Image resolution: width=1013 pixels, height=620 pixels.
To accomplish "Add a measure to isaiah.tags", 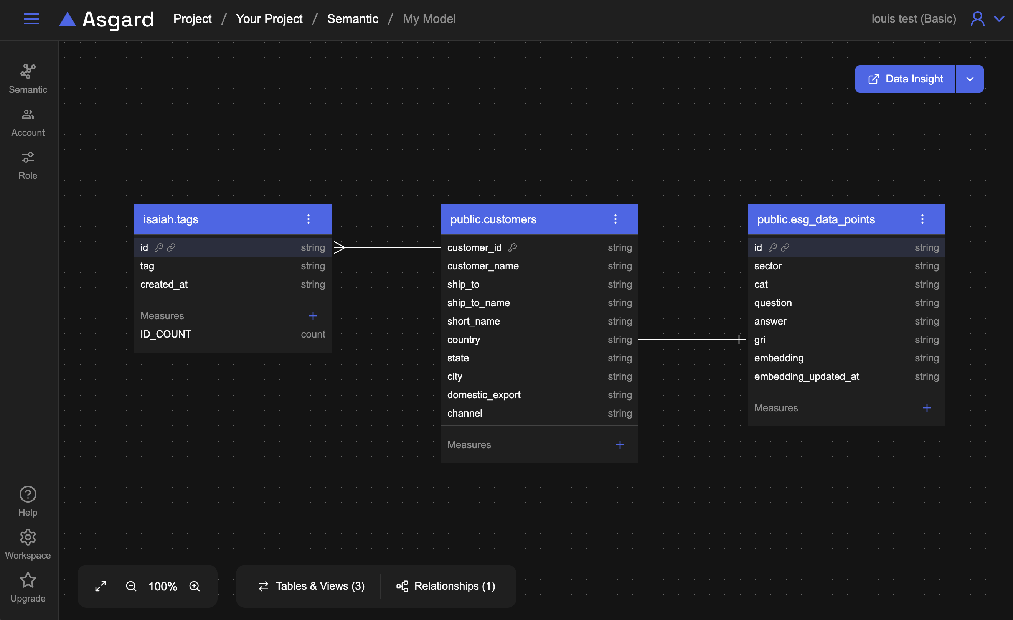I will coord(313,316).
